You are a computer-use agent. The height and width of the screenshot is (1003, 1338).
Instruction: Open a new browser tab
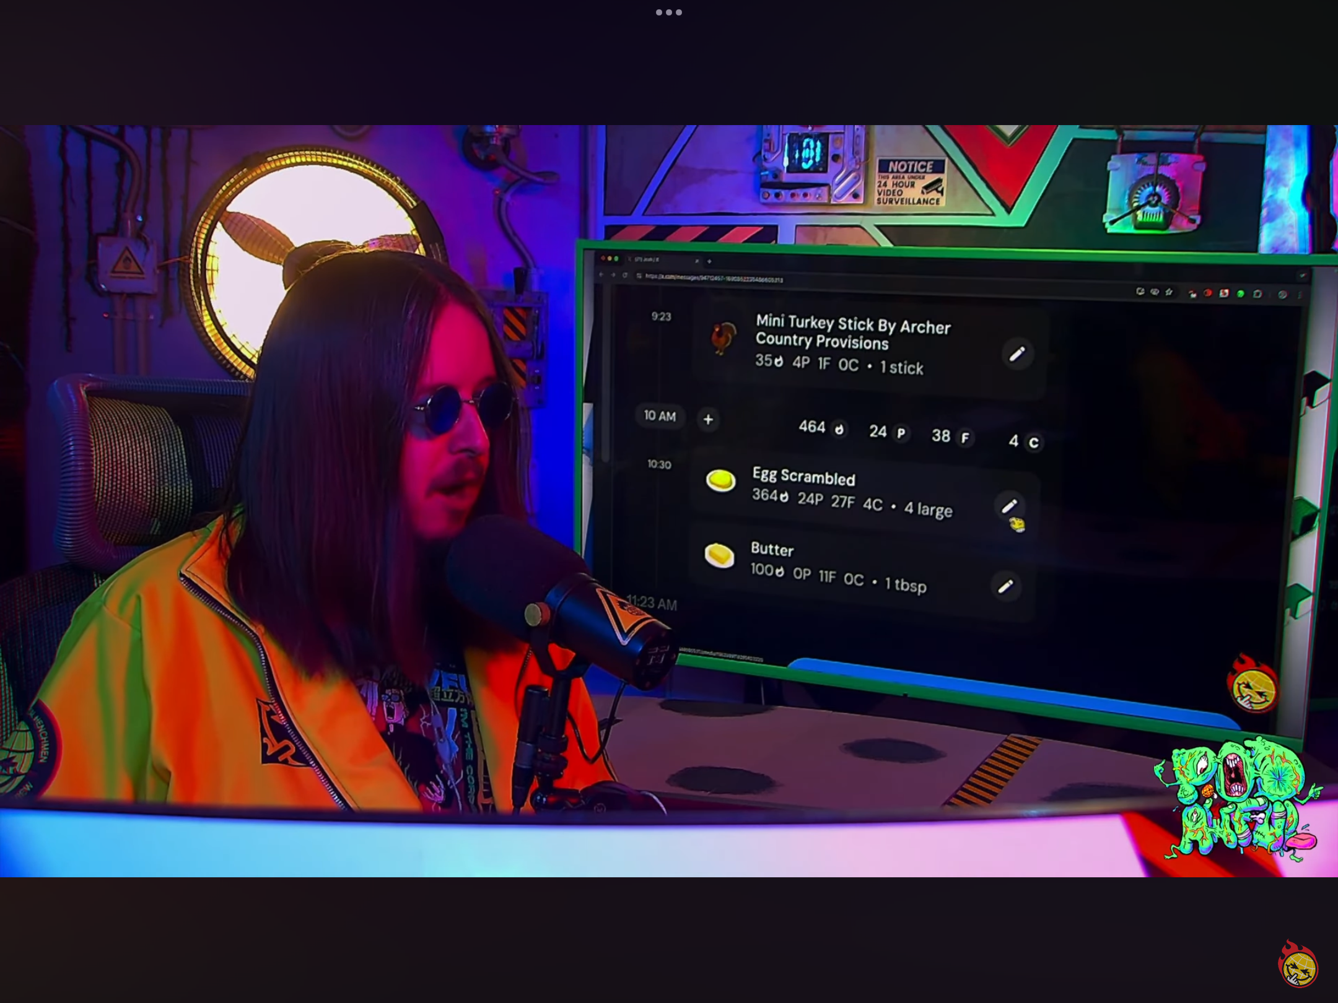coord(709,261)
